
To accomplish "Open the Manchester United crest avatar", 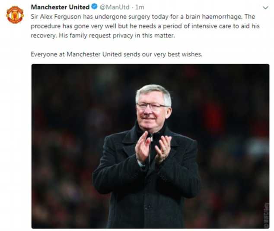I will 15,15.
